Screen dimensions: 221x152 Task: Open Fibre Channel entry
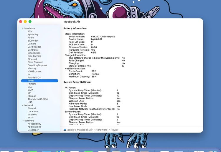[x=35, y=62]
